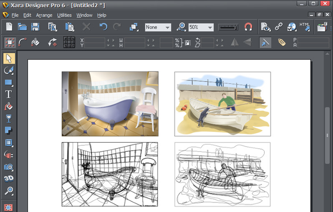
Task: Click the Zoom magnifier toolbar icon
Action: tap(181, 27)
